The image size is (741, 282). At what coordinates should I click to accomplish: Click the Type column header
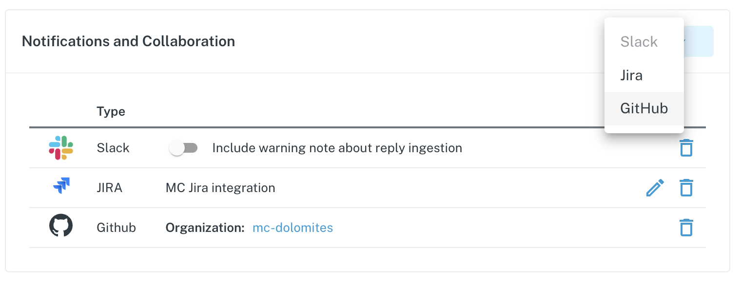tap(111, 111)
